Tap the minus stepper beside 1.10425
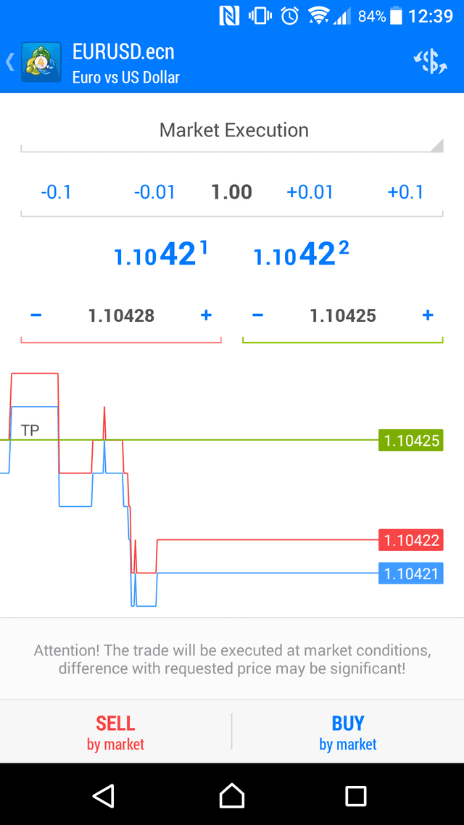The width and height of the screenshot is (464, 825). (257, 315)
